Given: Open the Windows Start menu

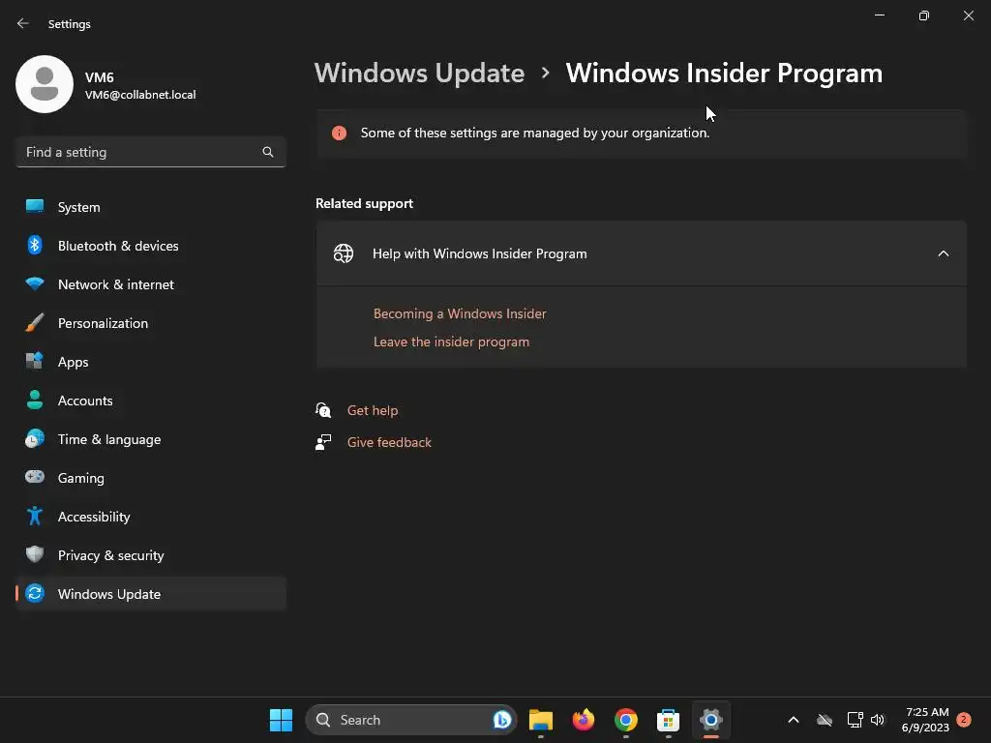Looking at the screenshot, I should (x=282, y=720).
